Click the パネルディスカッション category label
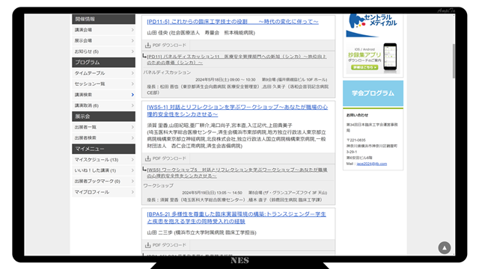 pyautogui.click(x=167, y=72)
